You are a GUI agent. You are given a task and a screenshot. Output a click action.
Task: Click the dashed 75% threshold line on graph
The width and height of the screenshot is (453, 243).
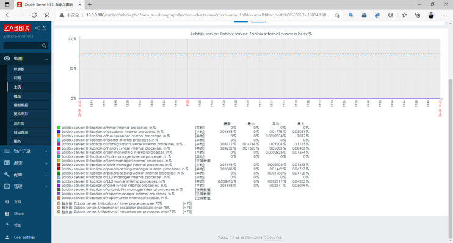point(260,54)
